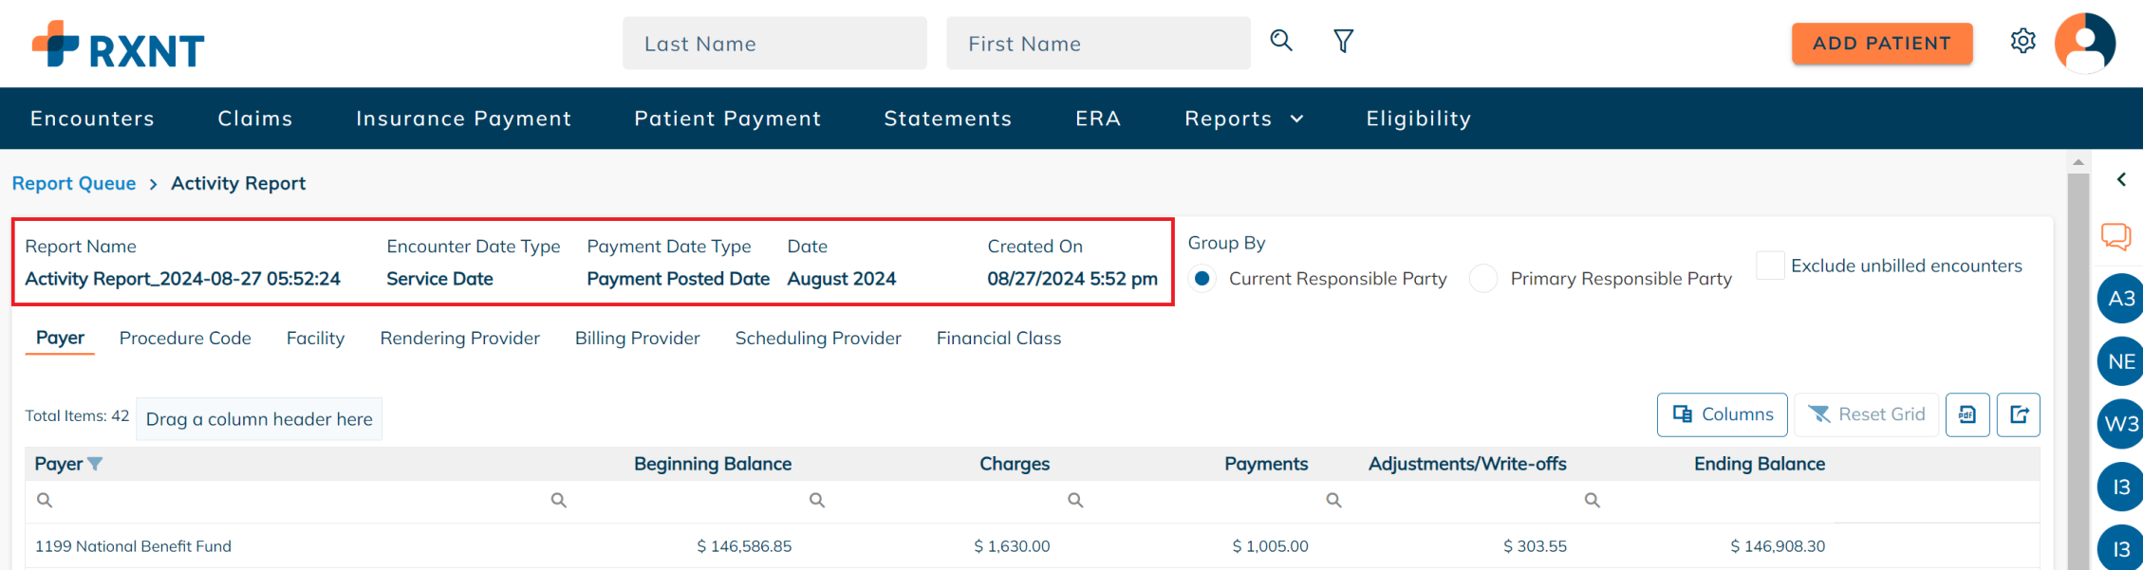Click the patient search magnifier icon
The image size is (2143, 570).
1281,41
